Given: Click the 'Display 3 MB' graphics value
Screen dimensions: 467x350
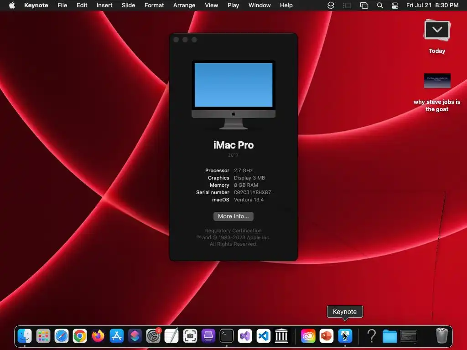Looking at the screenshot, I should coord(249,178).
